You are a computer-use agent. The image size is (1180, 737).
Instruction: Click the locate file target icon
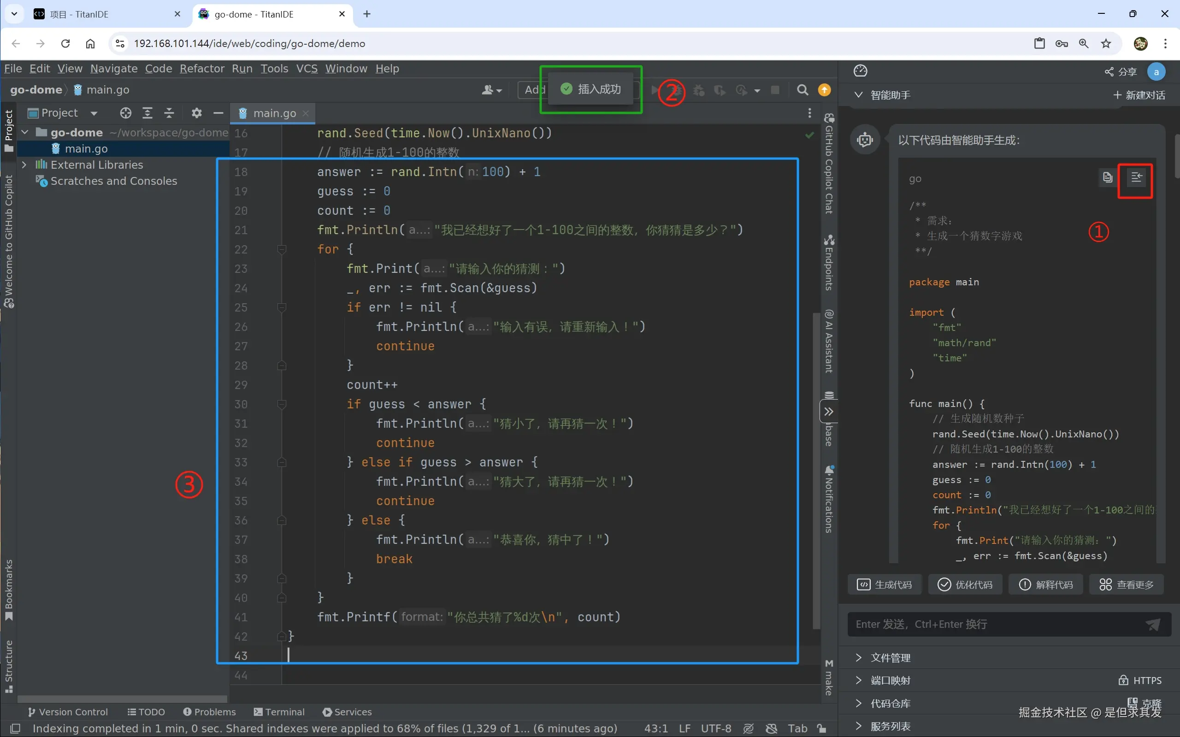click(x=126, y=113)
